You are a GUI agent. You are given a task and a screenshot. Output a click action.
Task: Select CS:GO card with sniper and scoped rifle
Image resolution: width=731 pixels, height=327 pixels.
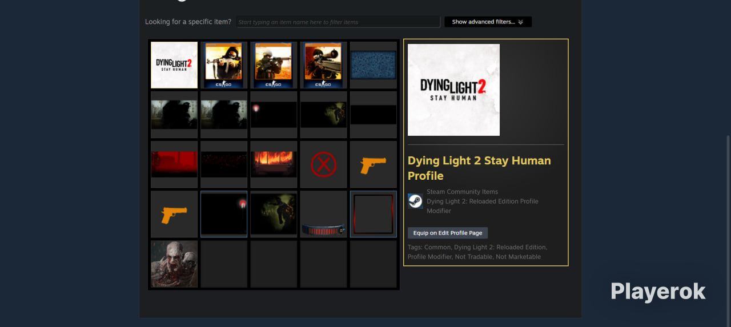tap(323, 65)
